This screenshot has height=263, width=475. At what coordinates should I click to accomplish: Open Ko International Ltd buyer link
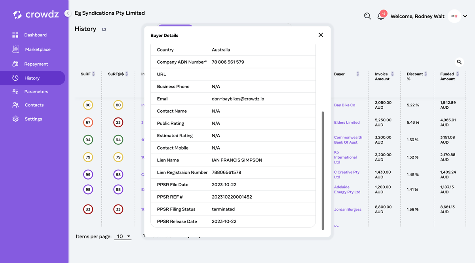point(345,157)
